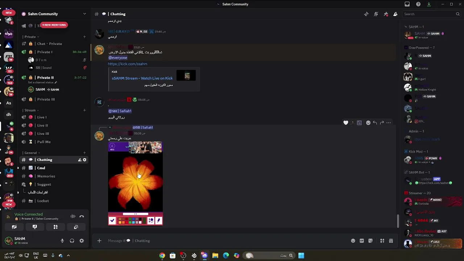Screen dimensions: 464x261
Task: Disconnect from voice call
Action: [x=82, y=216]
